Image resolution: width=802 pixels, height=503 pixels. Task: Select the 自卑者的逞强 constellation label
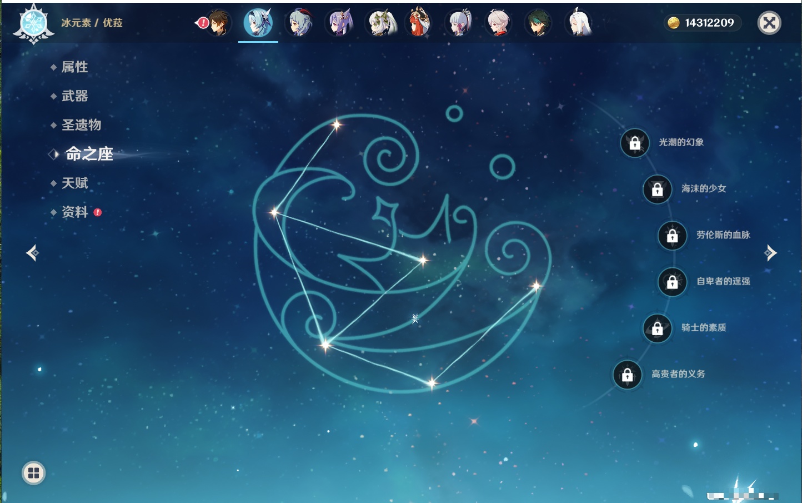pyautogui.click(x=723, y=281)
